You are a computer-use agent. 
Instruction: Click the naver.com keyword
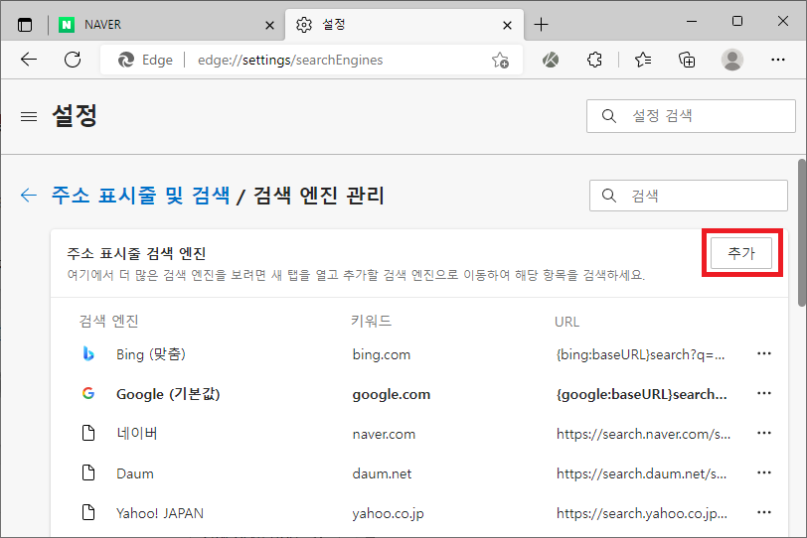tap(384, 434)
